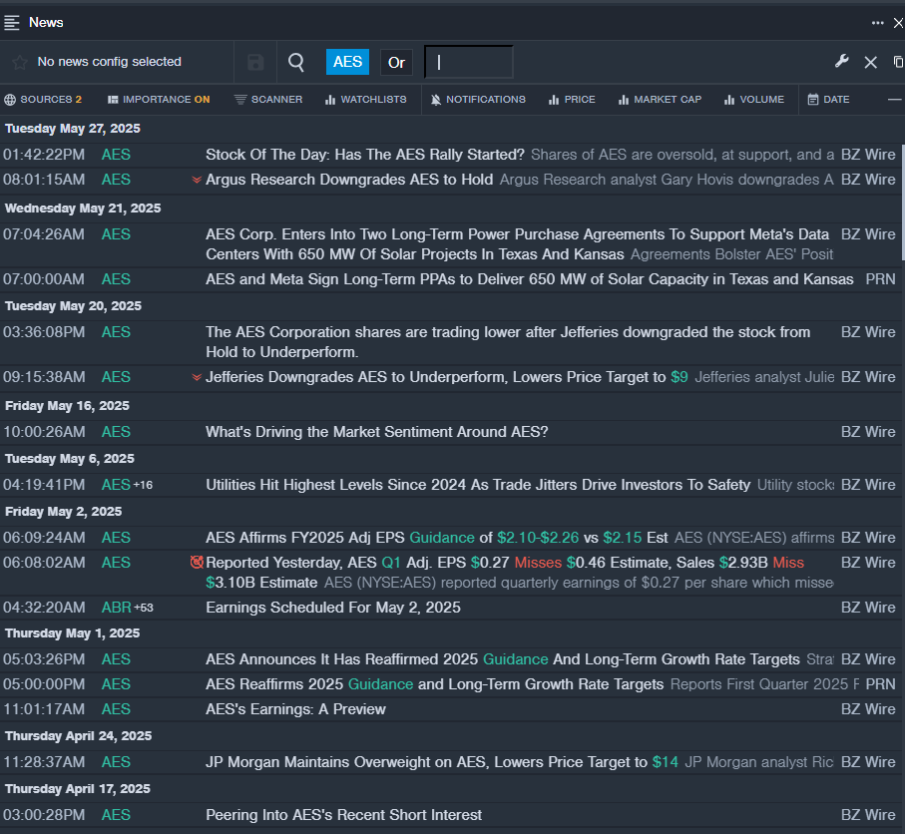
Task: Clear search with the X icon
Action: tap(870, 62)
